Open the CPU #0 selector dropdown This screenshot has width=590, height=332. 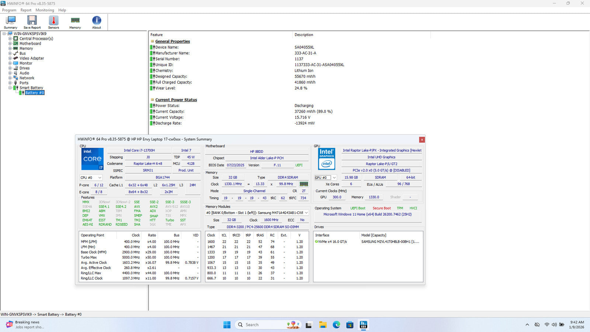point(91,178)
